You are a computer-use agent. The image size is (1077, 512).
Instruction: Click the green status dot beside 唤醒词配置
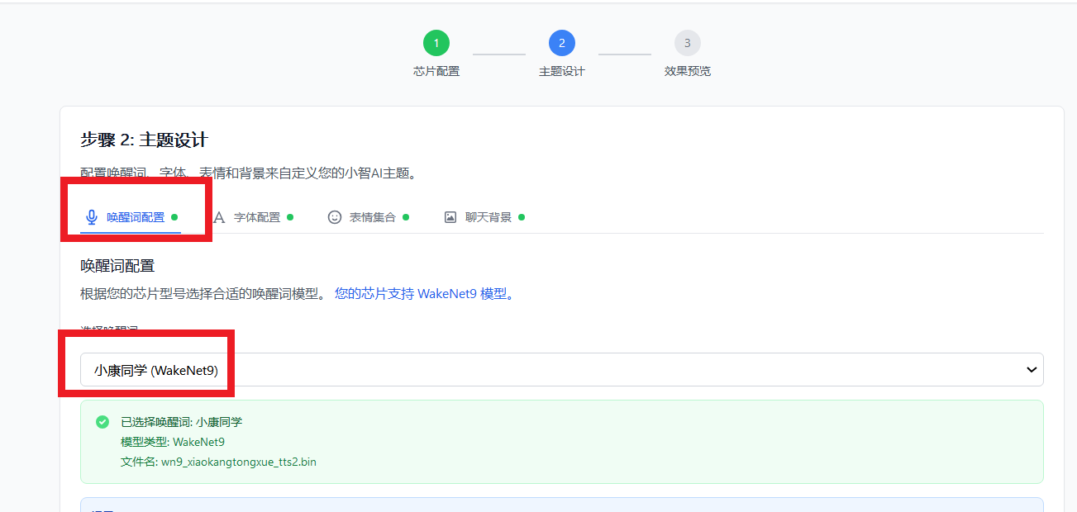coord(174,217)
